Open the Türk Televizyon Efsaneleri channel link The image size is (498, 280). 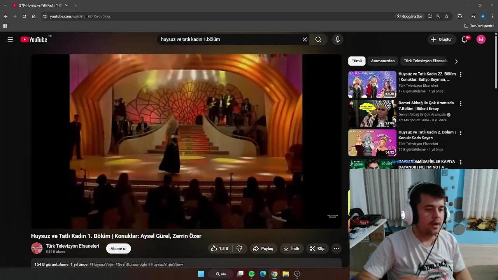[72, 246]
